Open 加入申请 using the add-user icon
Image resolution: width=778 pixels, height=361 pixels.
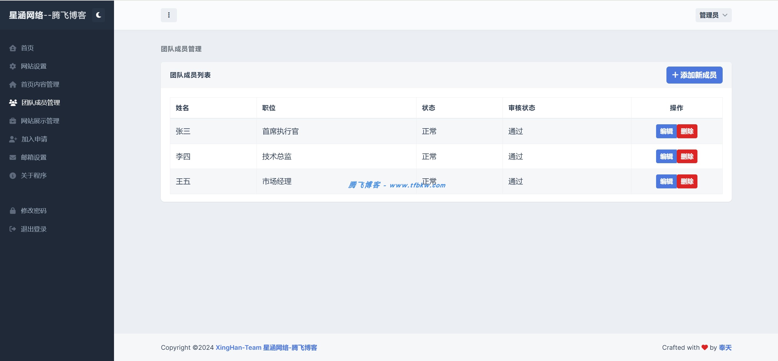[12, 139]
